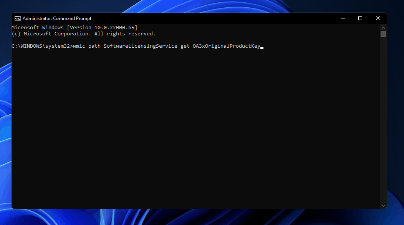Click the empty title bar area
The height and width of the screenshot is (225, 404).
pyautogui.click(x=211, y=18)
